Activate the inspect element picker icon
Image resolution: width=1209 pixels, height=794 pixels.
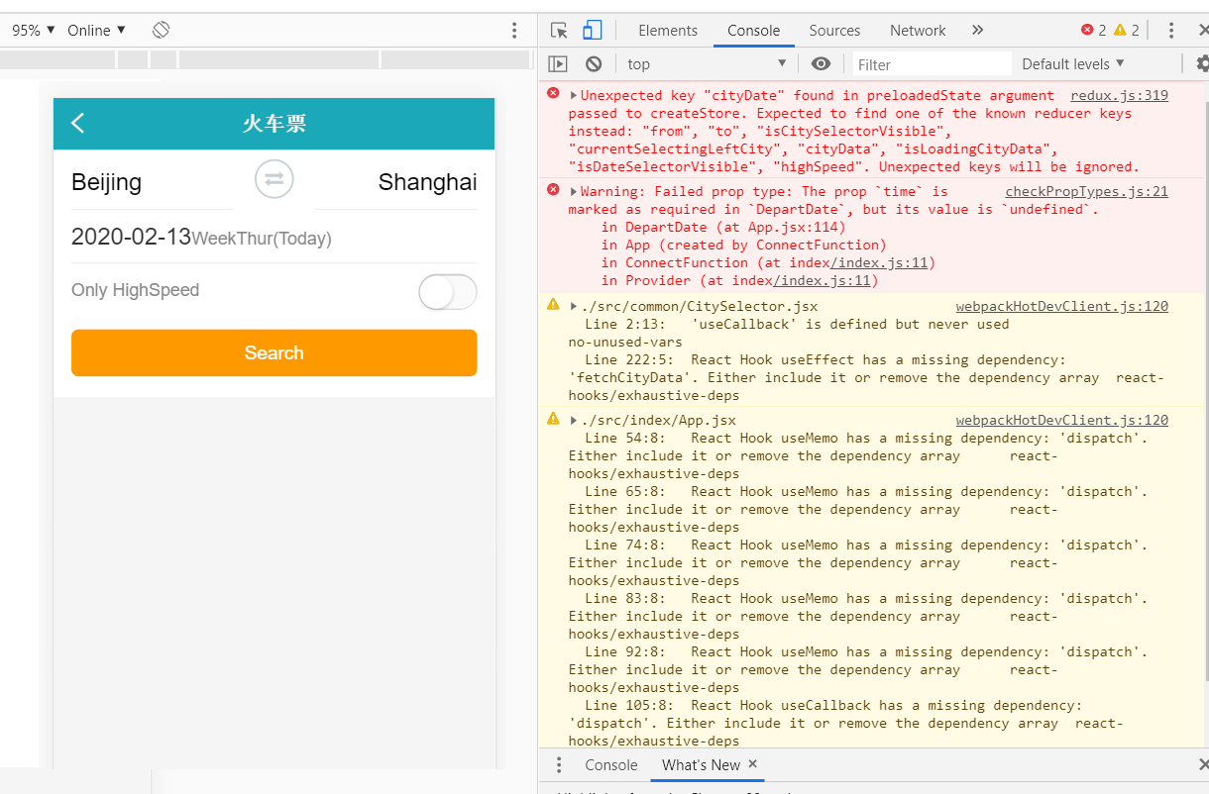point(559,31)
